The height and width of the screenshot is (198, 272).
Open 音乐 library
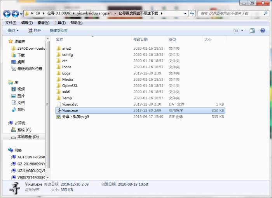(x=18, y=109)
